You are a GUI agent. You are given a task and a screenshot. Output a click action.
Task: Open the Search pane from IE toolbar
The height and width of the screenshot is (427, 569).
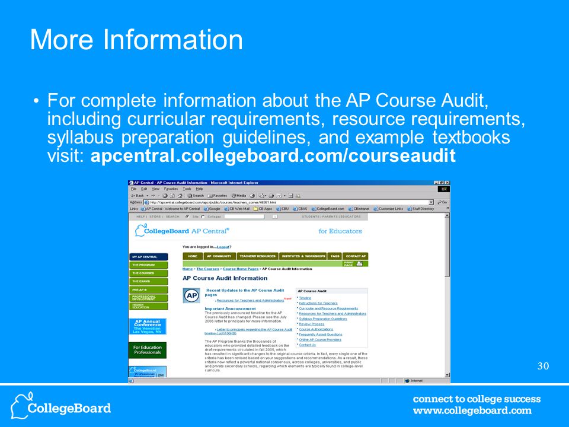click(196, 196)
